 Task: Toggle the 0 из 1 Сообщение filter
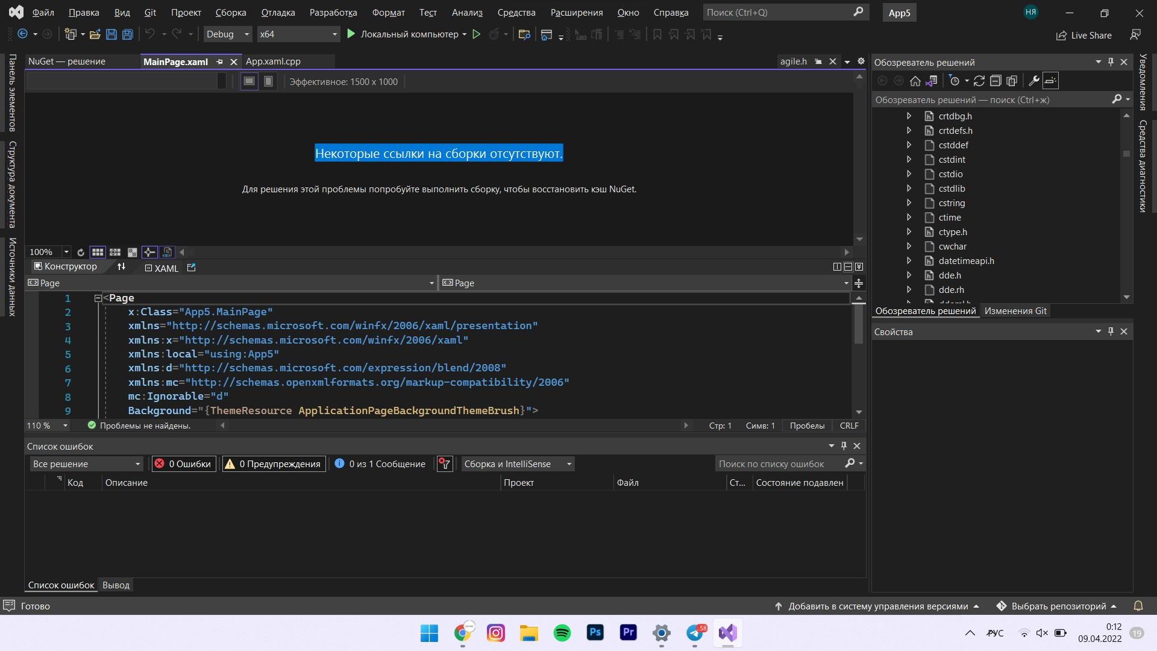tap(380, 464)
